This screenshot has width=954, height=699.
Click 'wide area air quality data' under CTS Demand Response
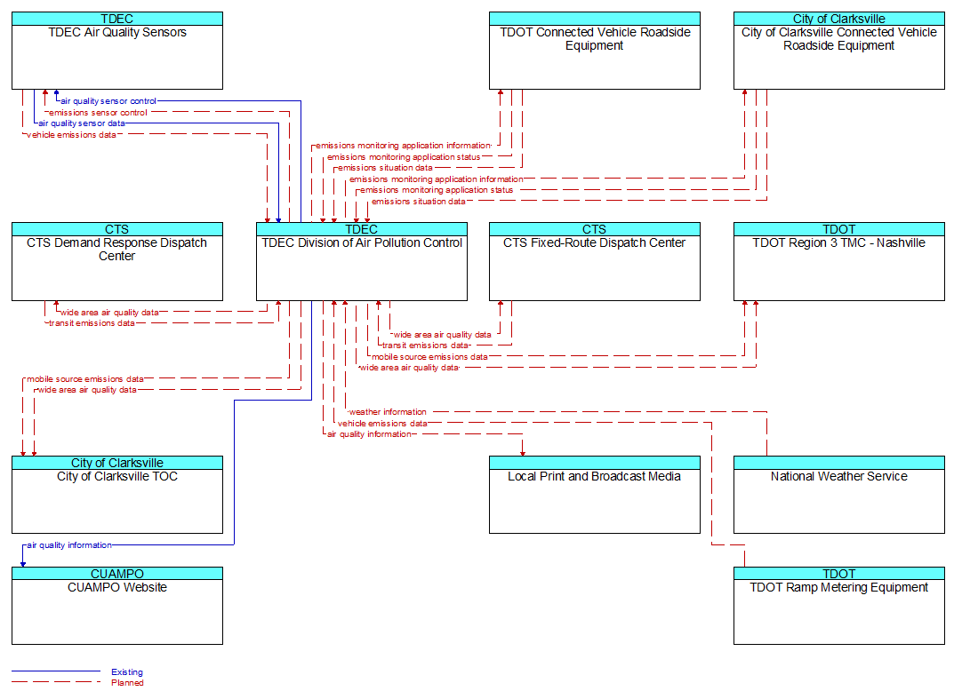click(x=109, y=313)
